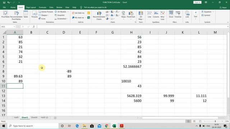The image size is (230, 129).
Task: Open the Charts dialog launcher
Action: 135,22
